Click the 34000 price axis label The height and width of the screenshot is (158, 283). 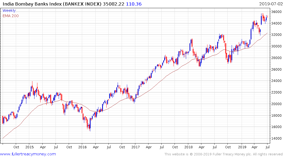point(276,23)
